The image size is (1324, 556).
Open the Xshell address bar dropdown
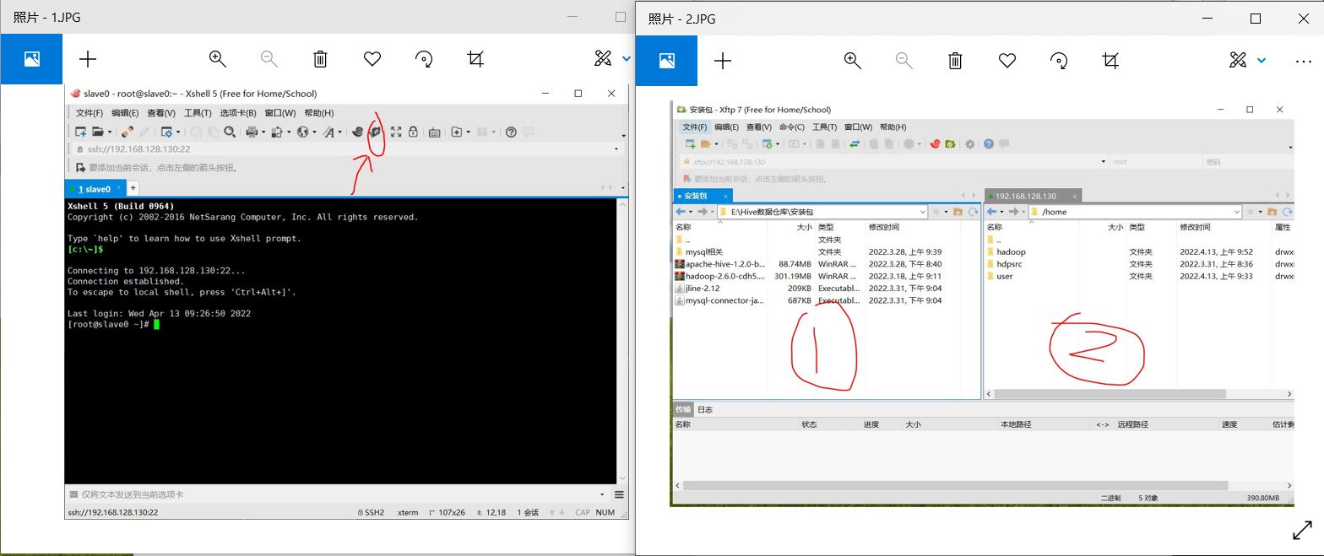point(616,149)
